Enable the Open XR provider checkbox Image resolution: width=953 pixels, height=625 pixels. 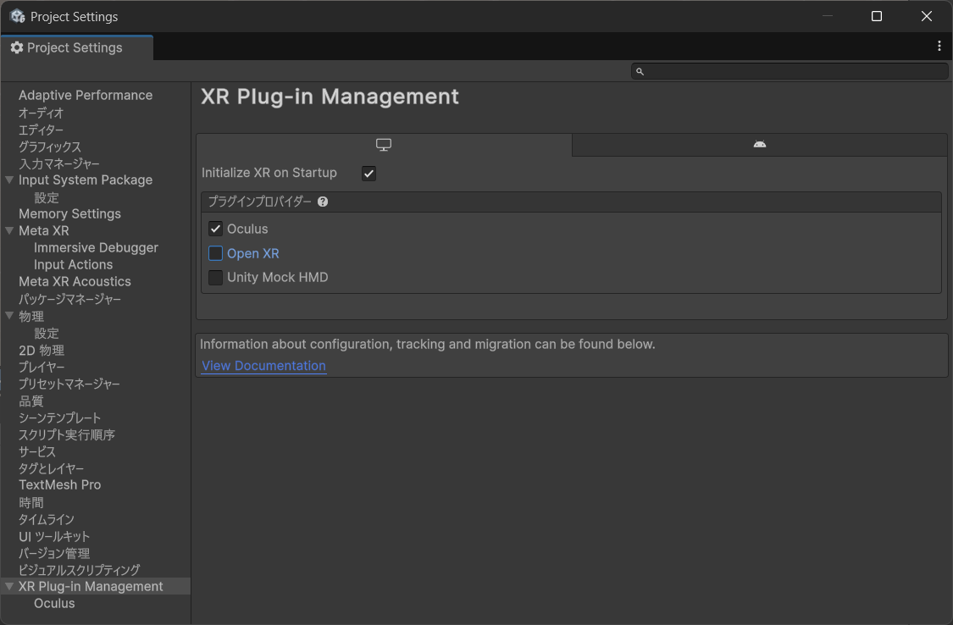click(215, 253)
